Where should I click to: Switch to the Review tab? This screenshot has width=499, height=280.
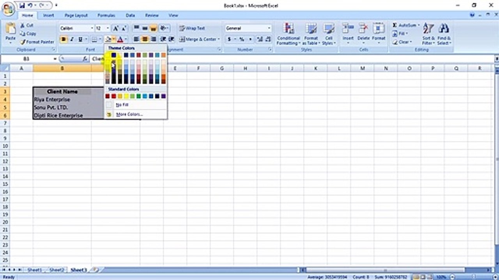(x=152, y=15)
